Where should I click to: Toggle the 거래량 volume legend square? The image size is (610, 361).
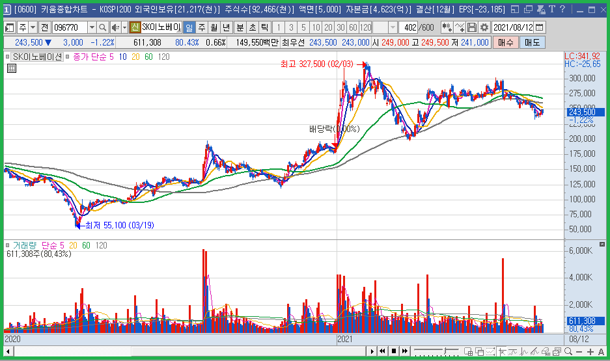[x=7, y=245]
